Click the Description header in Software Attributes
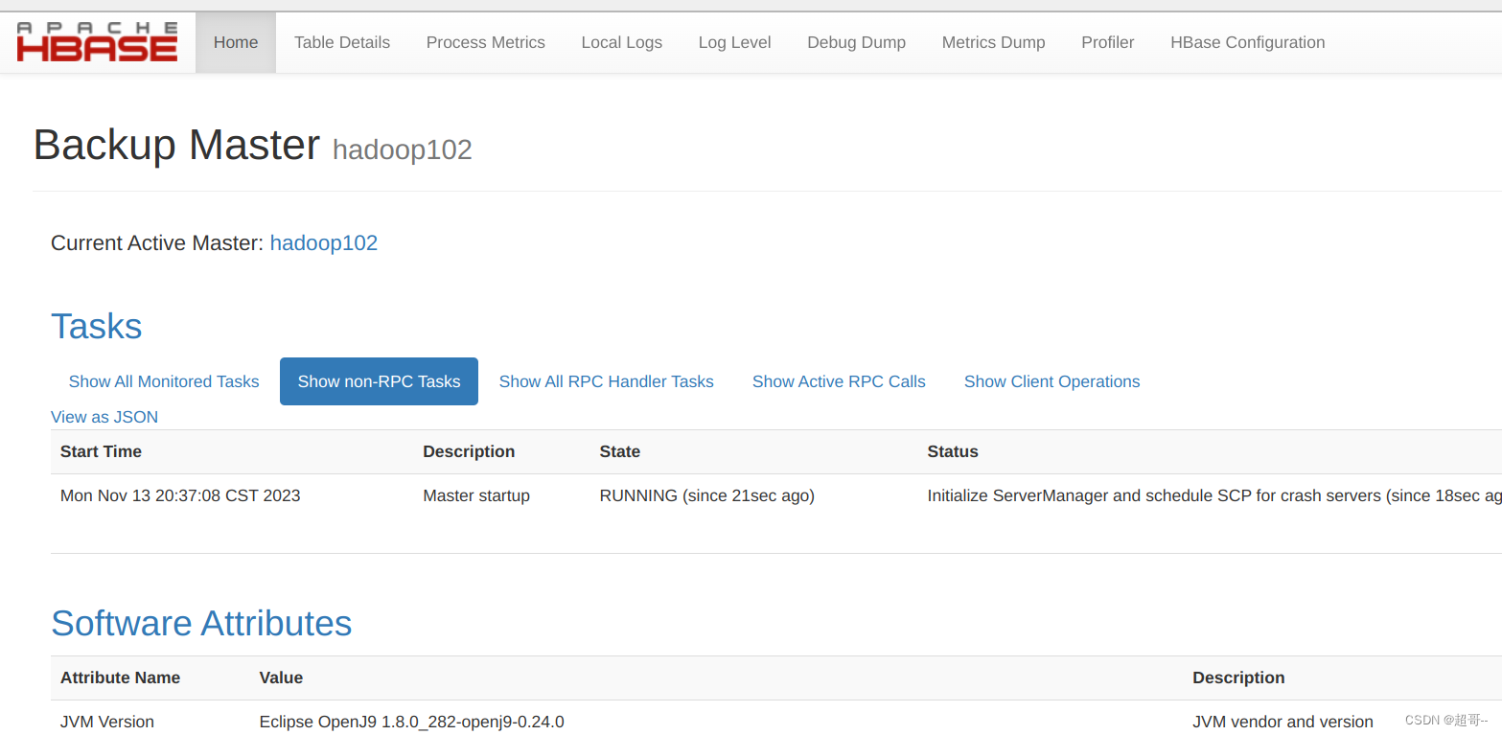Screen dimensions: 1502x735 1238,678
